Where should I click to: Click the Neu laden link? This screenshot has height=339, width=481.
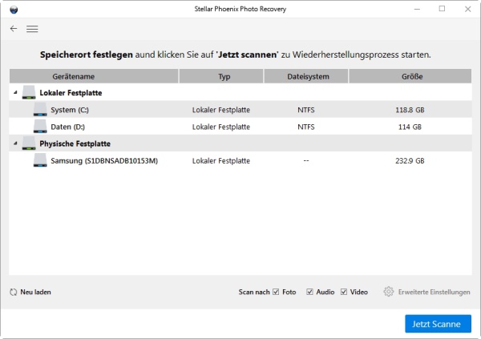[35, 292]
